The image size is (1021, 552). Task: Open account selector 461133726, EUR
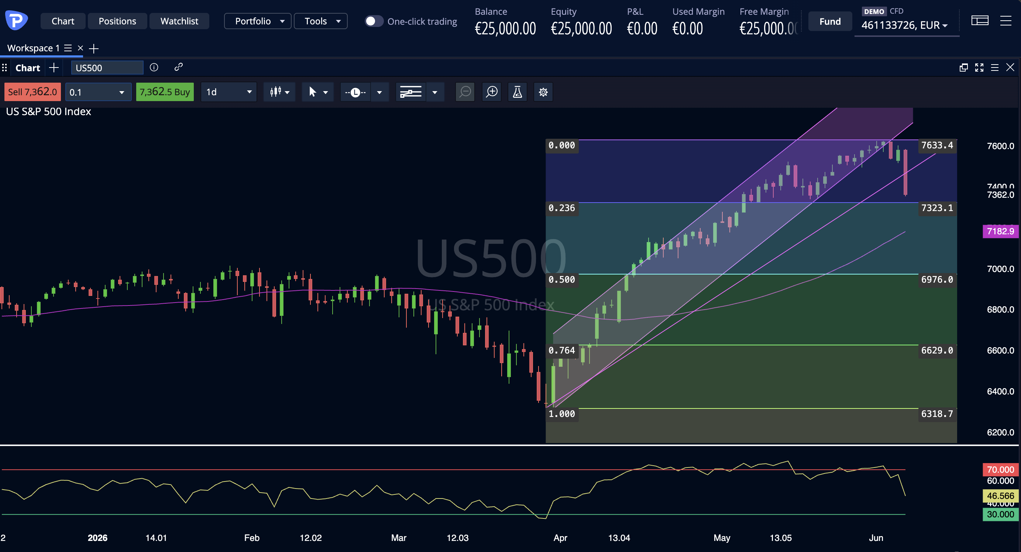point(905,25)
